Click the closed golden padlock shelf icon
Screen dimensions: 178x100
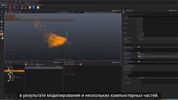[22, 7]
